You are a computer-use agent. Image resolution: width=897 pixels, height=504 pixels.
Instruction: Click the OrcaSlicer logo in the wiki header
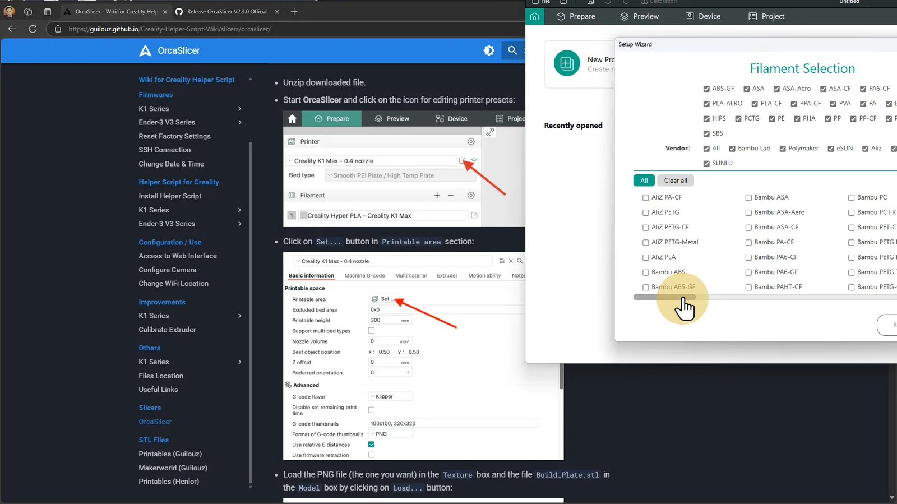pos(145,50)
